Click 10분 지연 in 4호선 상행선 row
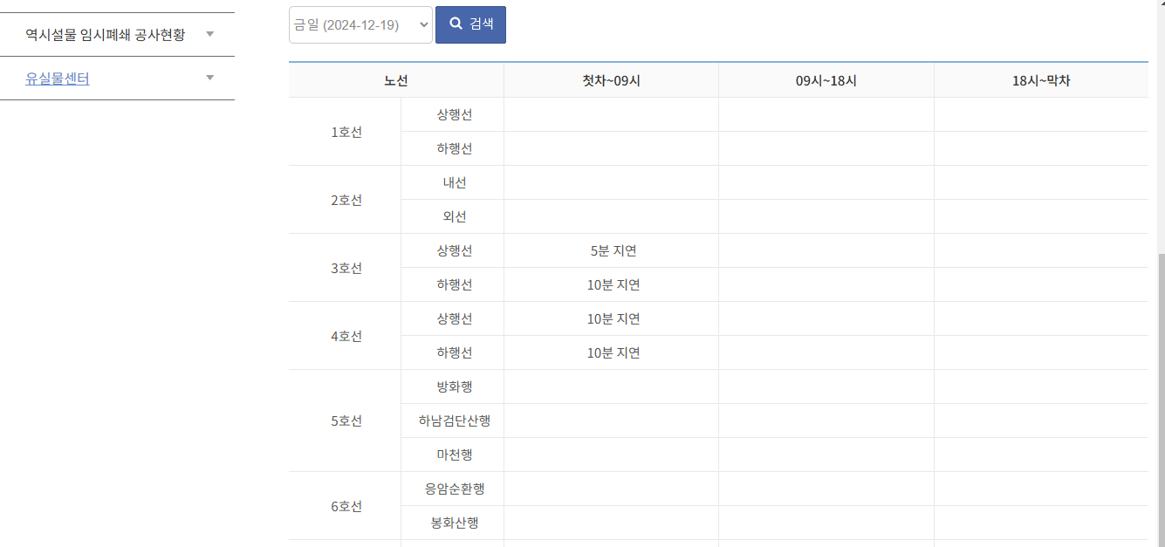This screenshot has width=1165, height=547. click(613, 318)
